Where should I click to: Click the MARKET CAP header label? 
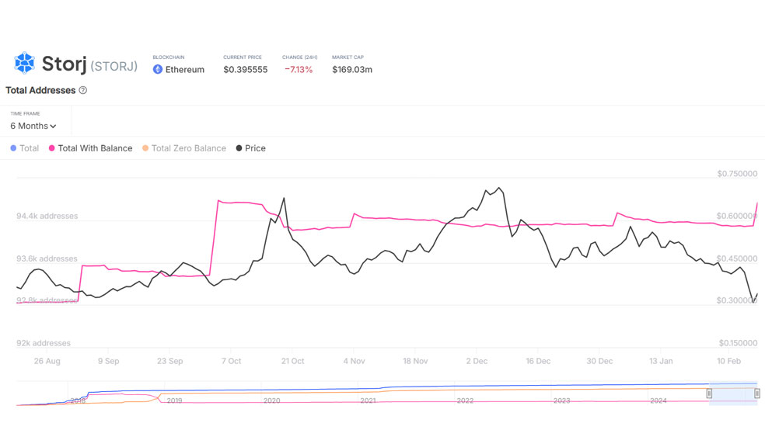348,57
